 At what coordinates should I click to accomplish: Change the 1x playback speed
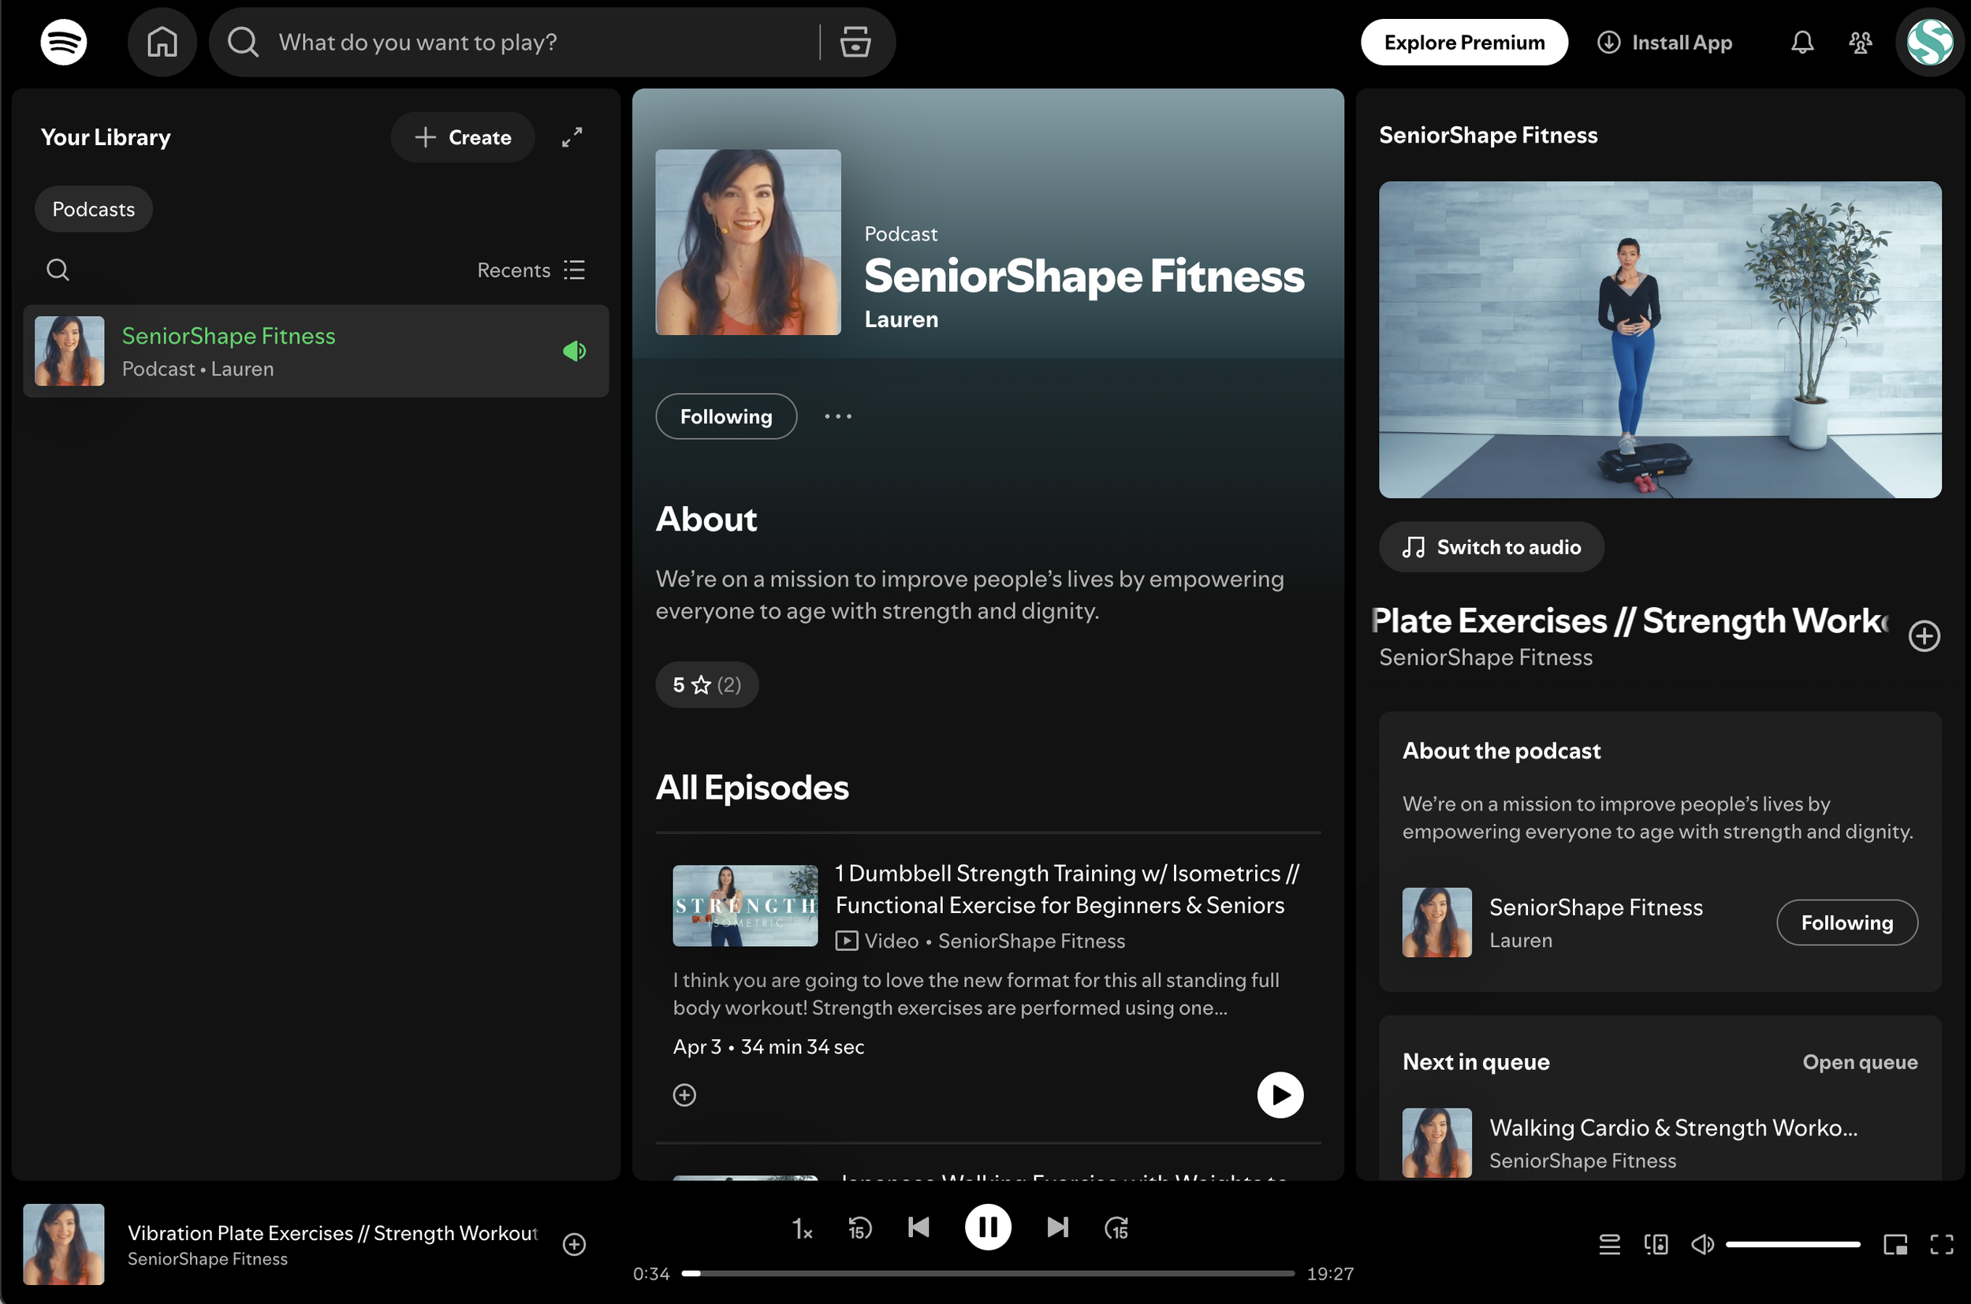pyautogui.click(x=802, y=1228)
